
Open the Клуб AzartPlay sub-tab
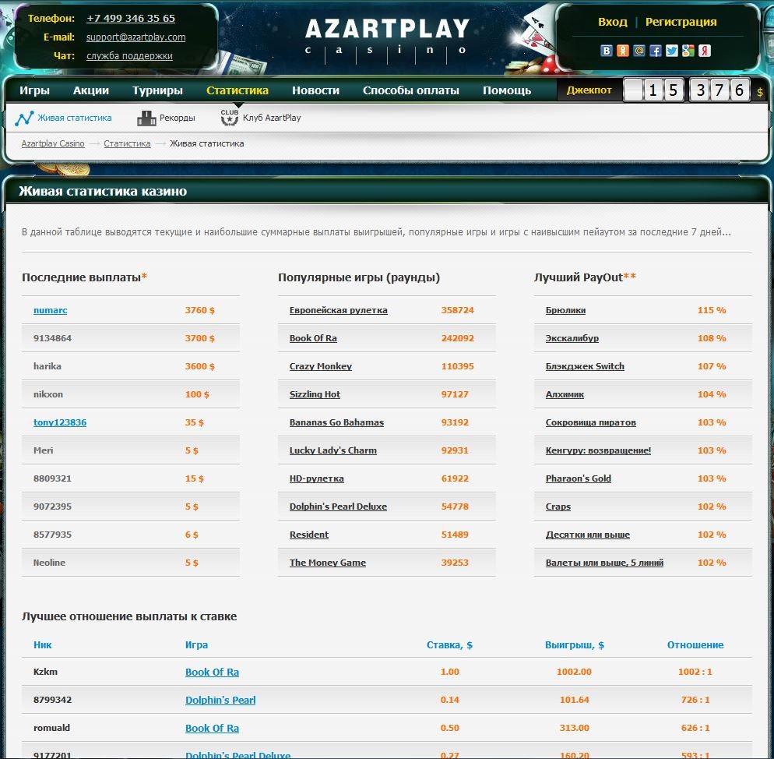[x=272, y=118]
